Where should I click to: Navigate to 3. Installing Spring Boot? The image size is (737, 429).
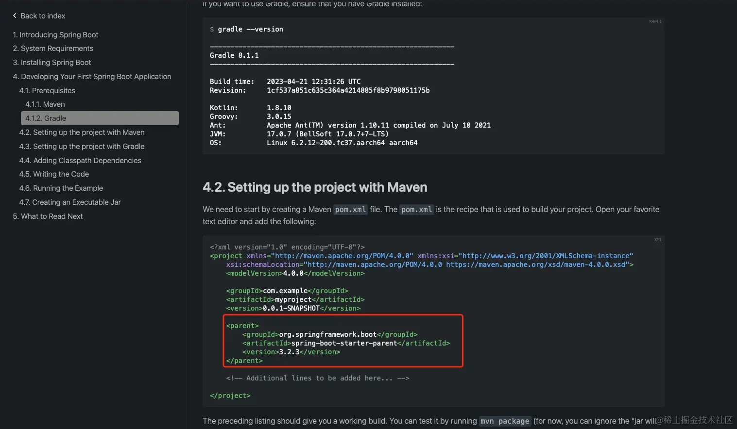click(52, 63)
